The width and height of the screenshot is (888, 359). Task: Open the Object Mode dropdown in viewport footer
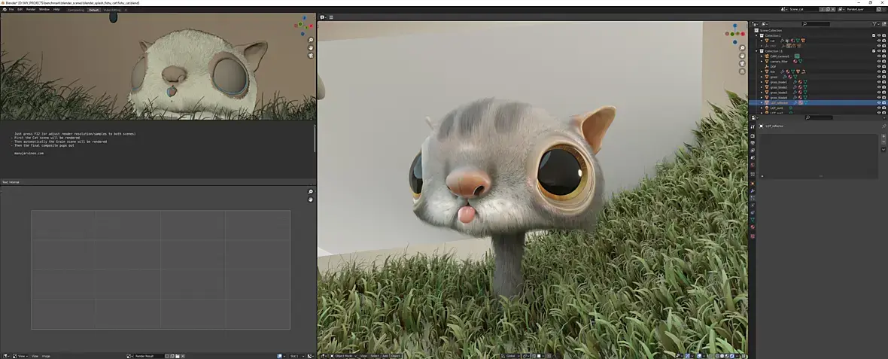(345, 356)
